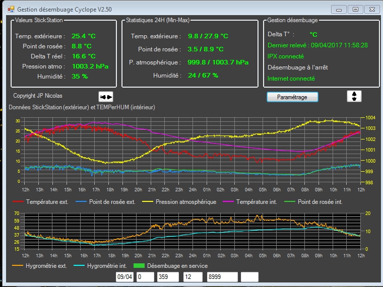Click the IPX connecté status text

286,56
